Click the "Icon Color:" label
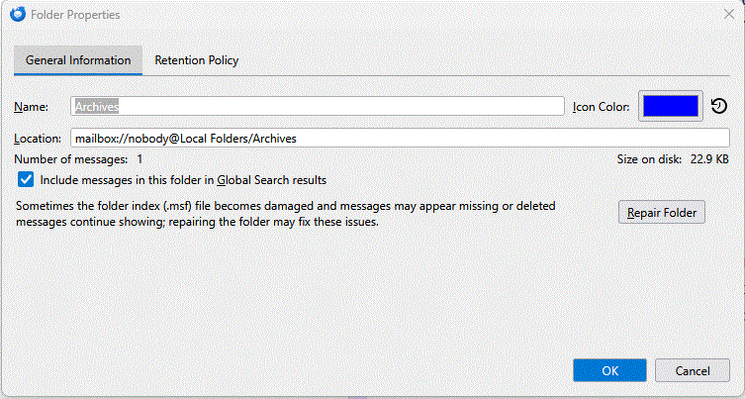The height and width of the screenshot is (399, 745). coord(603,106)
